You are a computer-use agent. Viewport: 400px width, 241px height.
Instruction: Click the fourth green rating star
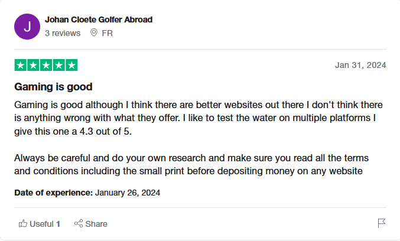pyautogui.click(x=58, y=65)
